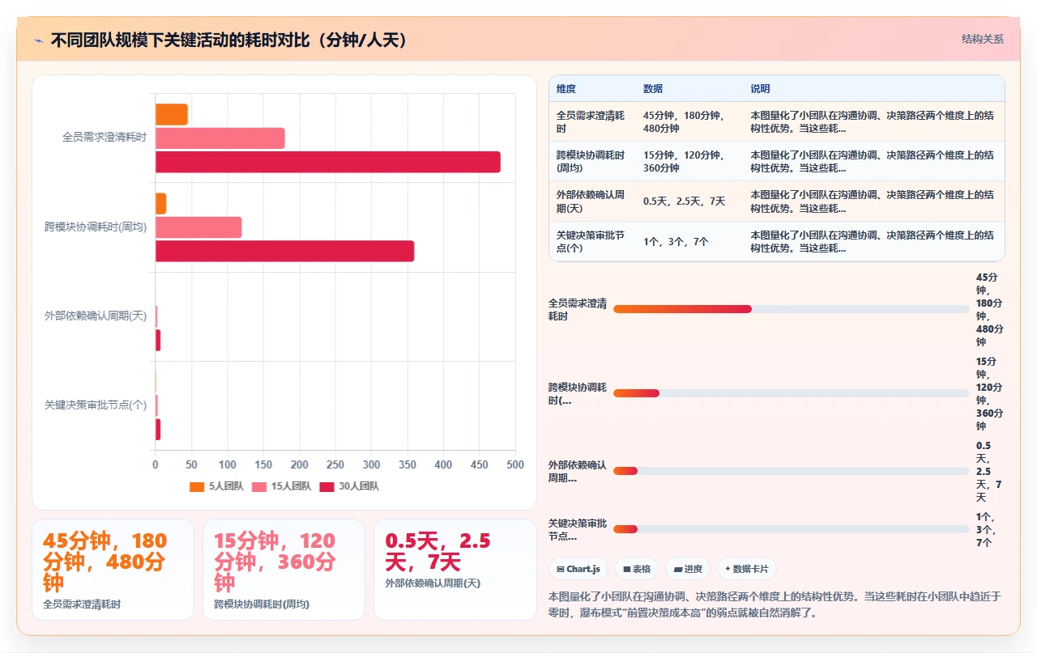Click the icon inside the 进度 chip

(677, 570)
